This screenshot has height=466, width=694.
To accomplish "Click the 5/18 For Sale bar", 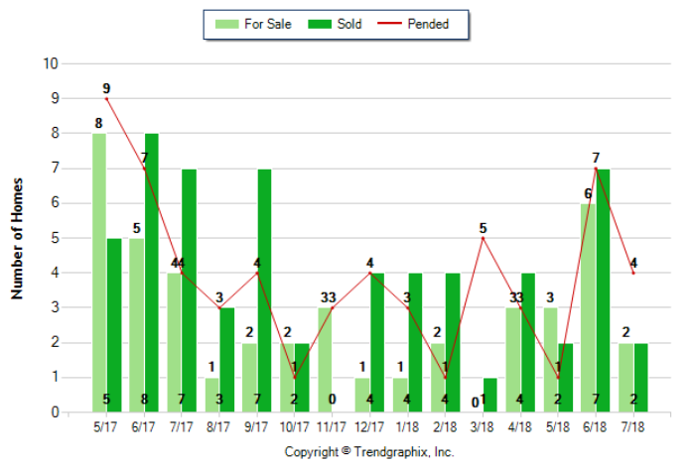I will pos(551,360).
